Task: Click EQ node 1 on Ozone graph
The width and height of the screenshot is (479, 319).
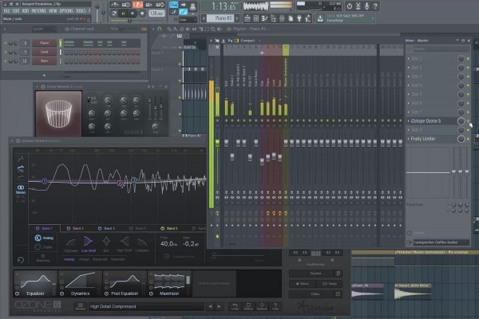Action: 44,181
